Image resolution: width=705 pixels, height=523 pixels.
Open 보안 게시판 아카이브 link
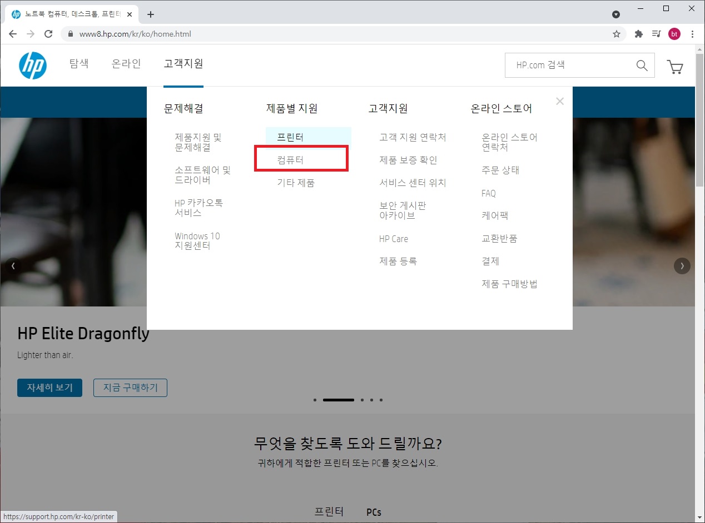pyautogui.click(x=403, y=210)
